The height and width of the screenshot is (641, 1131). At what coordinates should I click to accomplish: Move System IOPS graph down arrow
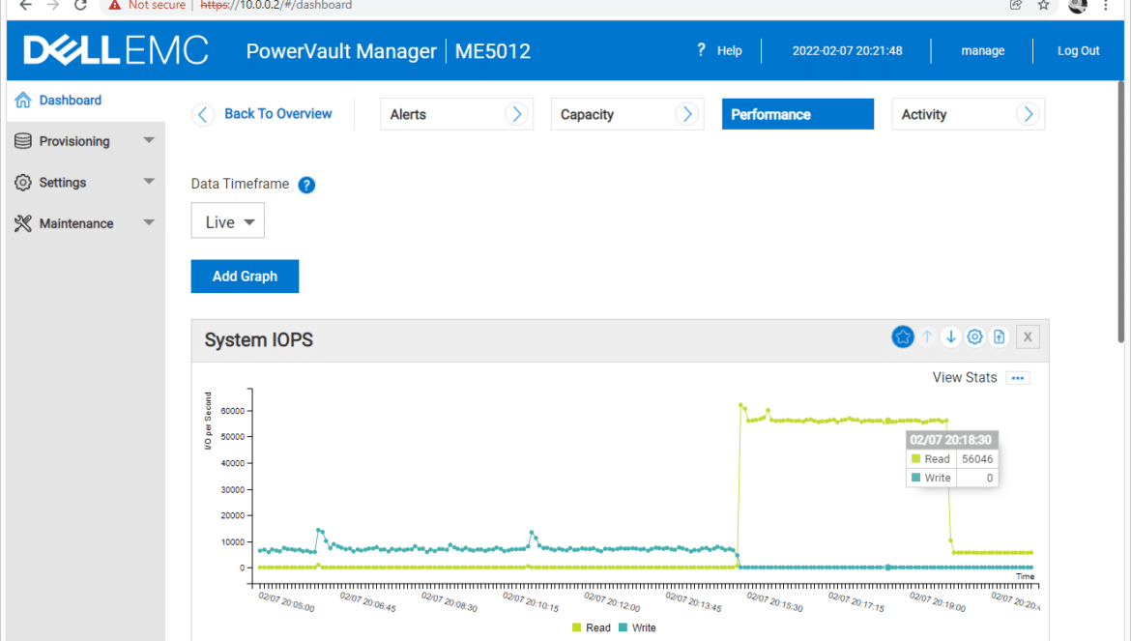[950, 336]
